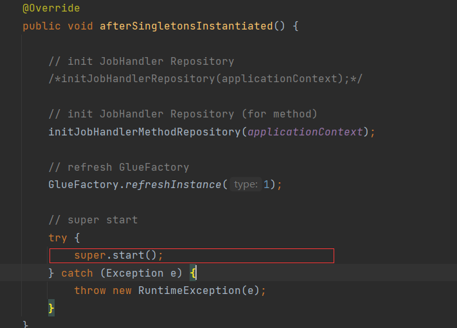
Task: Click the try keyword
Action: [58, 237]
